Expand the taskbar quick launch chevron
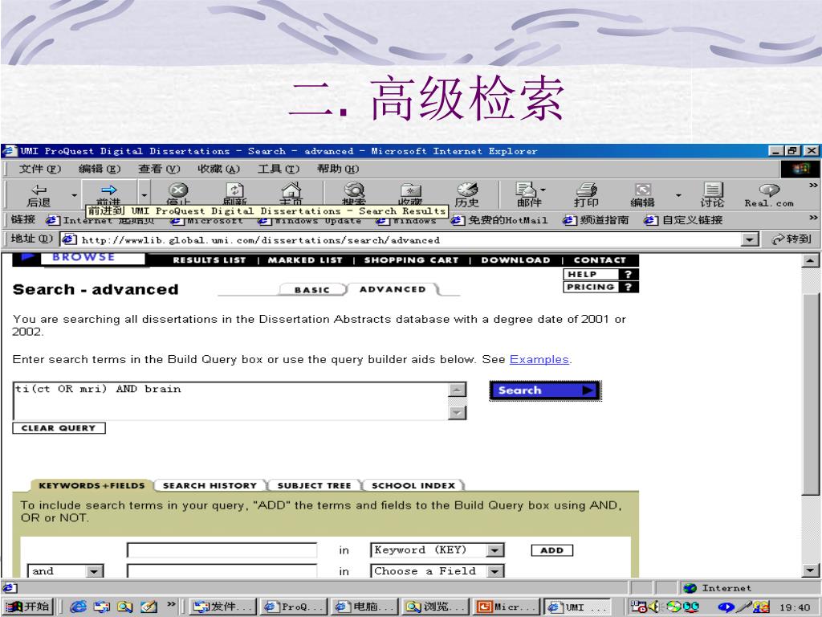Viewport: 822px width, 617px height. 171,604
